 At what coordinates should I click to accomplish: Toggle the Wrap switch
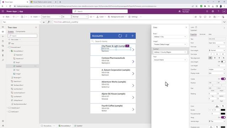pos(223,117)
